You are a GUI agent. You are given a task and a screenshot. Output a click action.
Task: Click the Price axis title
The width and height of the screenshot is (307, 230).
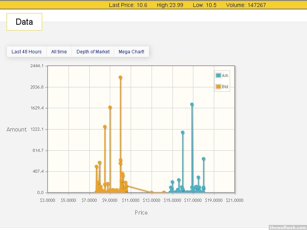point(141,213)
